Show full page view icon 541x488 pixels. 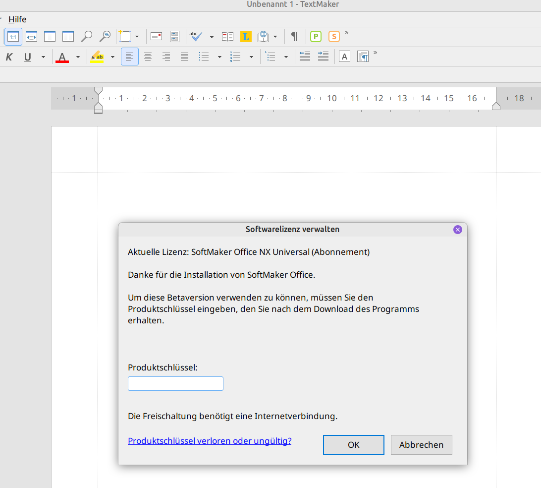coord(50,37)
